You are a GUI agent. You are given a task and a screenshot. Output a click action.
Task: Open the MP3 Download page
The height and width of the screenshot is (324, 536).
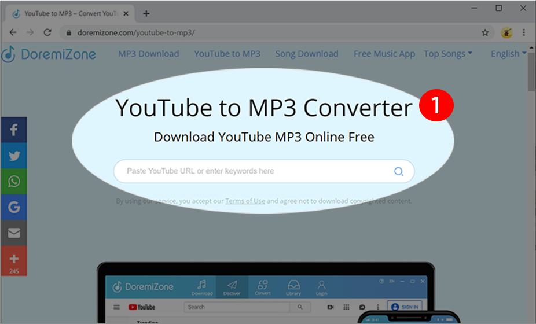click(149, 54)
